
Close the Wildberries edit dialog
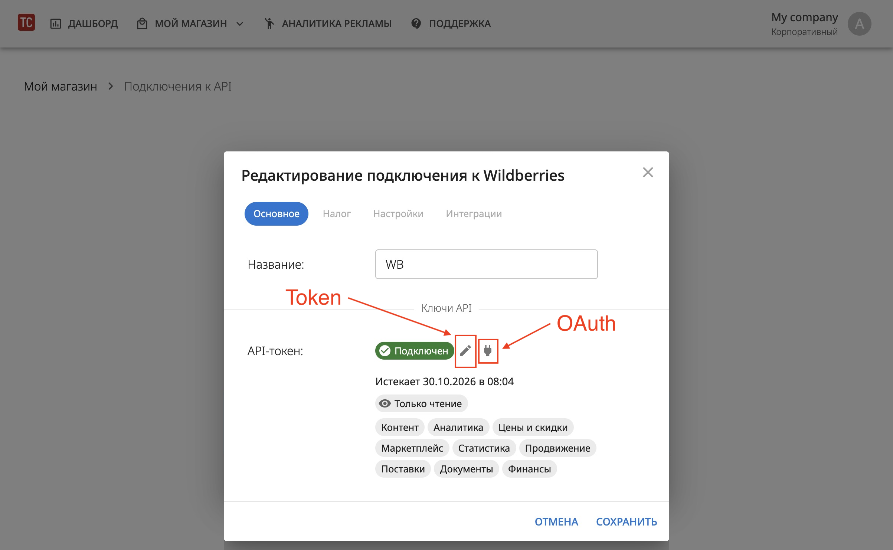click(x=648, y=172)
